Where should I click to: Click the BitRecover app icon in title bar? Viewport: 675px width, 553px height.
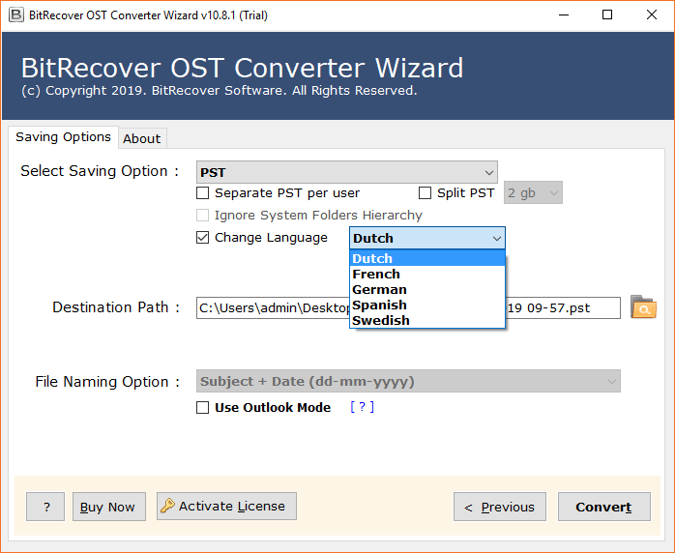[16, 15]
